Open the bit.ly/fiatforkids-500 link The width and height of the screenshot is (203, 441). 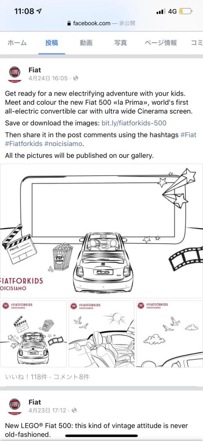coord(134,123)
